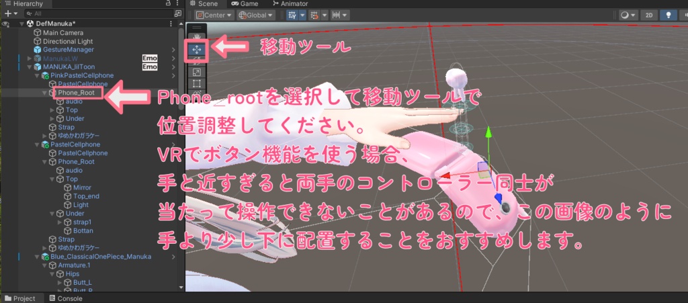688x303 pixels.
Task: Select the Top_end object
Action: 86,196
